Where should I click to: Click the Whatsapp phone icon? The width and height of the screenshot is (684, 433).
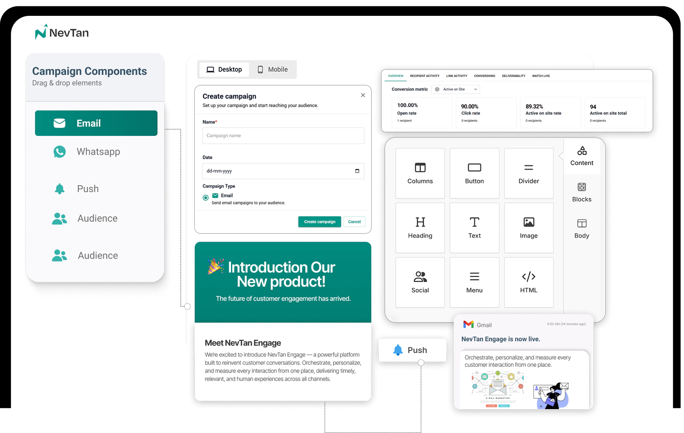click(59, 152)
